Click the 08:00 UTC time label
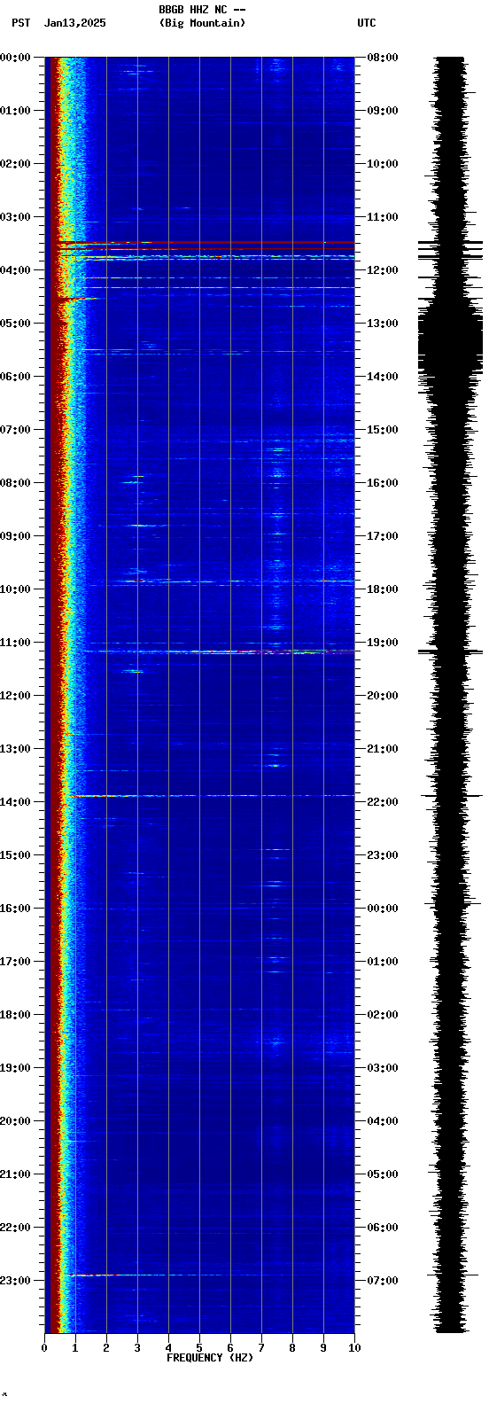 click(382, 58)
